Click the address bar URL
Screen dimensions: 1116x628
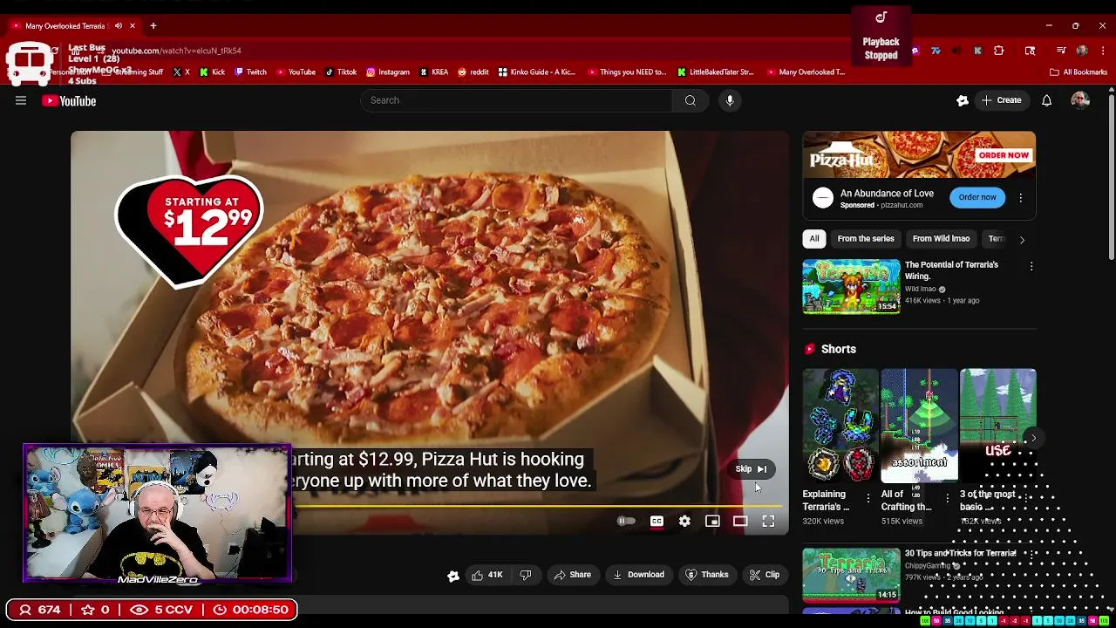(x=176, y=51)
